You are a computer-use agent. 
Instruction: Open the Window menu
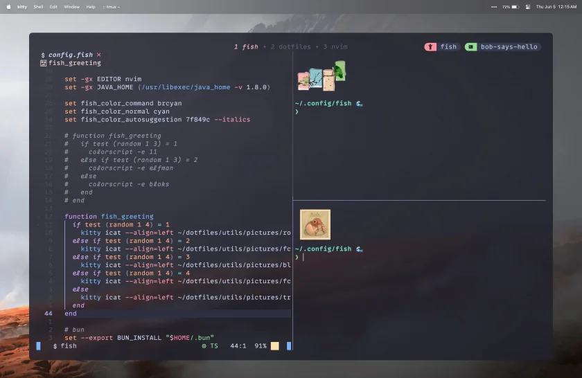click(x=71, y=7)
